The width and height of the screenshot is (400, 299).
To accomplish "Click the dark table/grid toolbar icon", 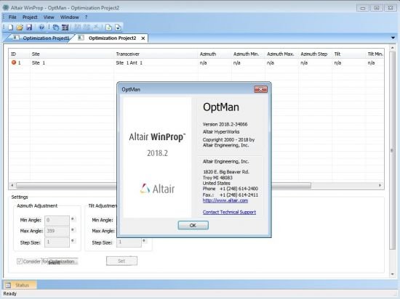I will pyautogui.click(x=65, y=28).
